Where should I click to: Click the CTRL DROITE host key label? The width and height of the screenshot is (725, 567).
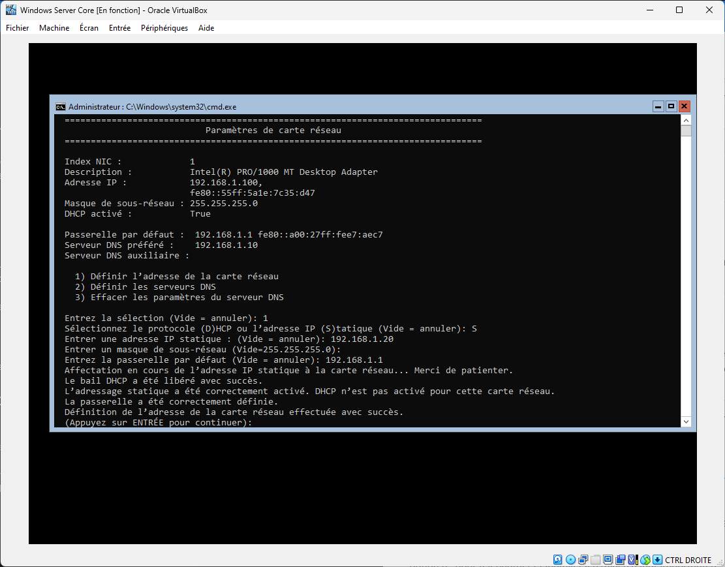[688, 560]
